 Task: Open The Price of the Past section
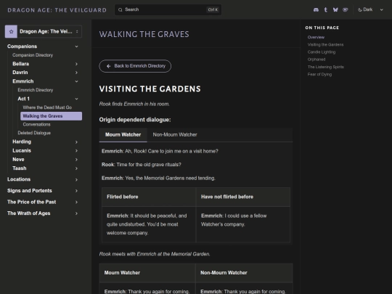32,202
